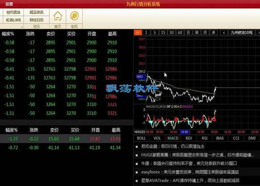This screenshot has height=186, width=260.
Task: Show the RSI indicator
Action: coord(205,138)
